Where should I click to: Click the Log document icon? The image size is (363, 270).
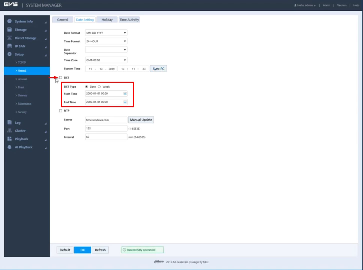(x=10, y=122)
